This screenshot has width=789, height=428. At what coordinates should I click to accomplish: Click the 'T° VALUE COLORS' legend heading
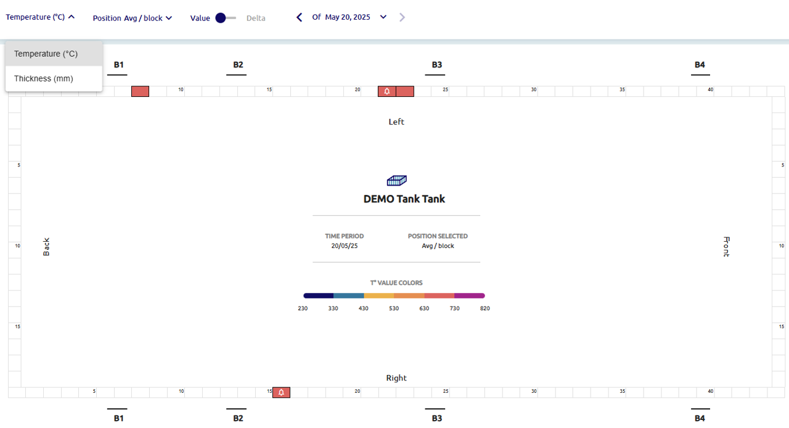(x=396, y=283)
